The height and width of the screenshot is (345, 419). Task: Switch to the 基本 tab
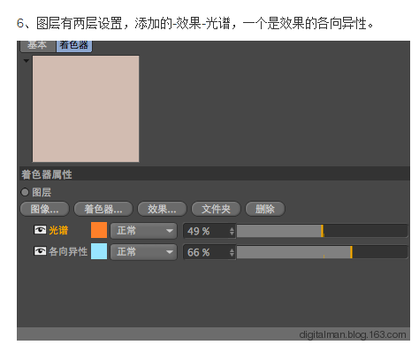[38, 46]
